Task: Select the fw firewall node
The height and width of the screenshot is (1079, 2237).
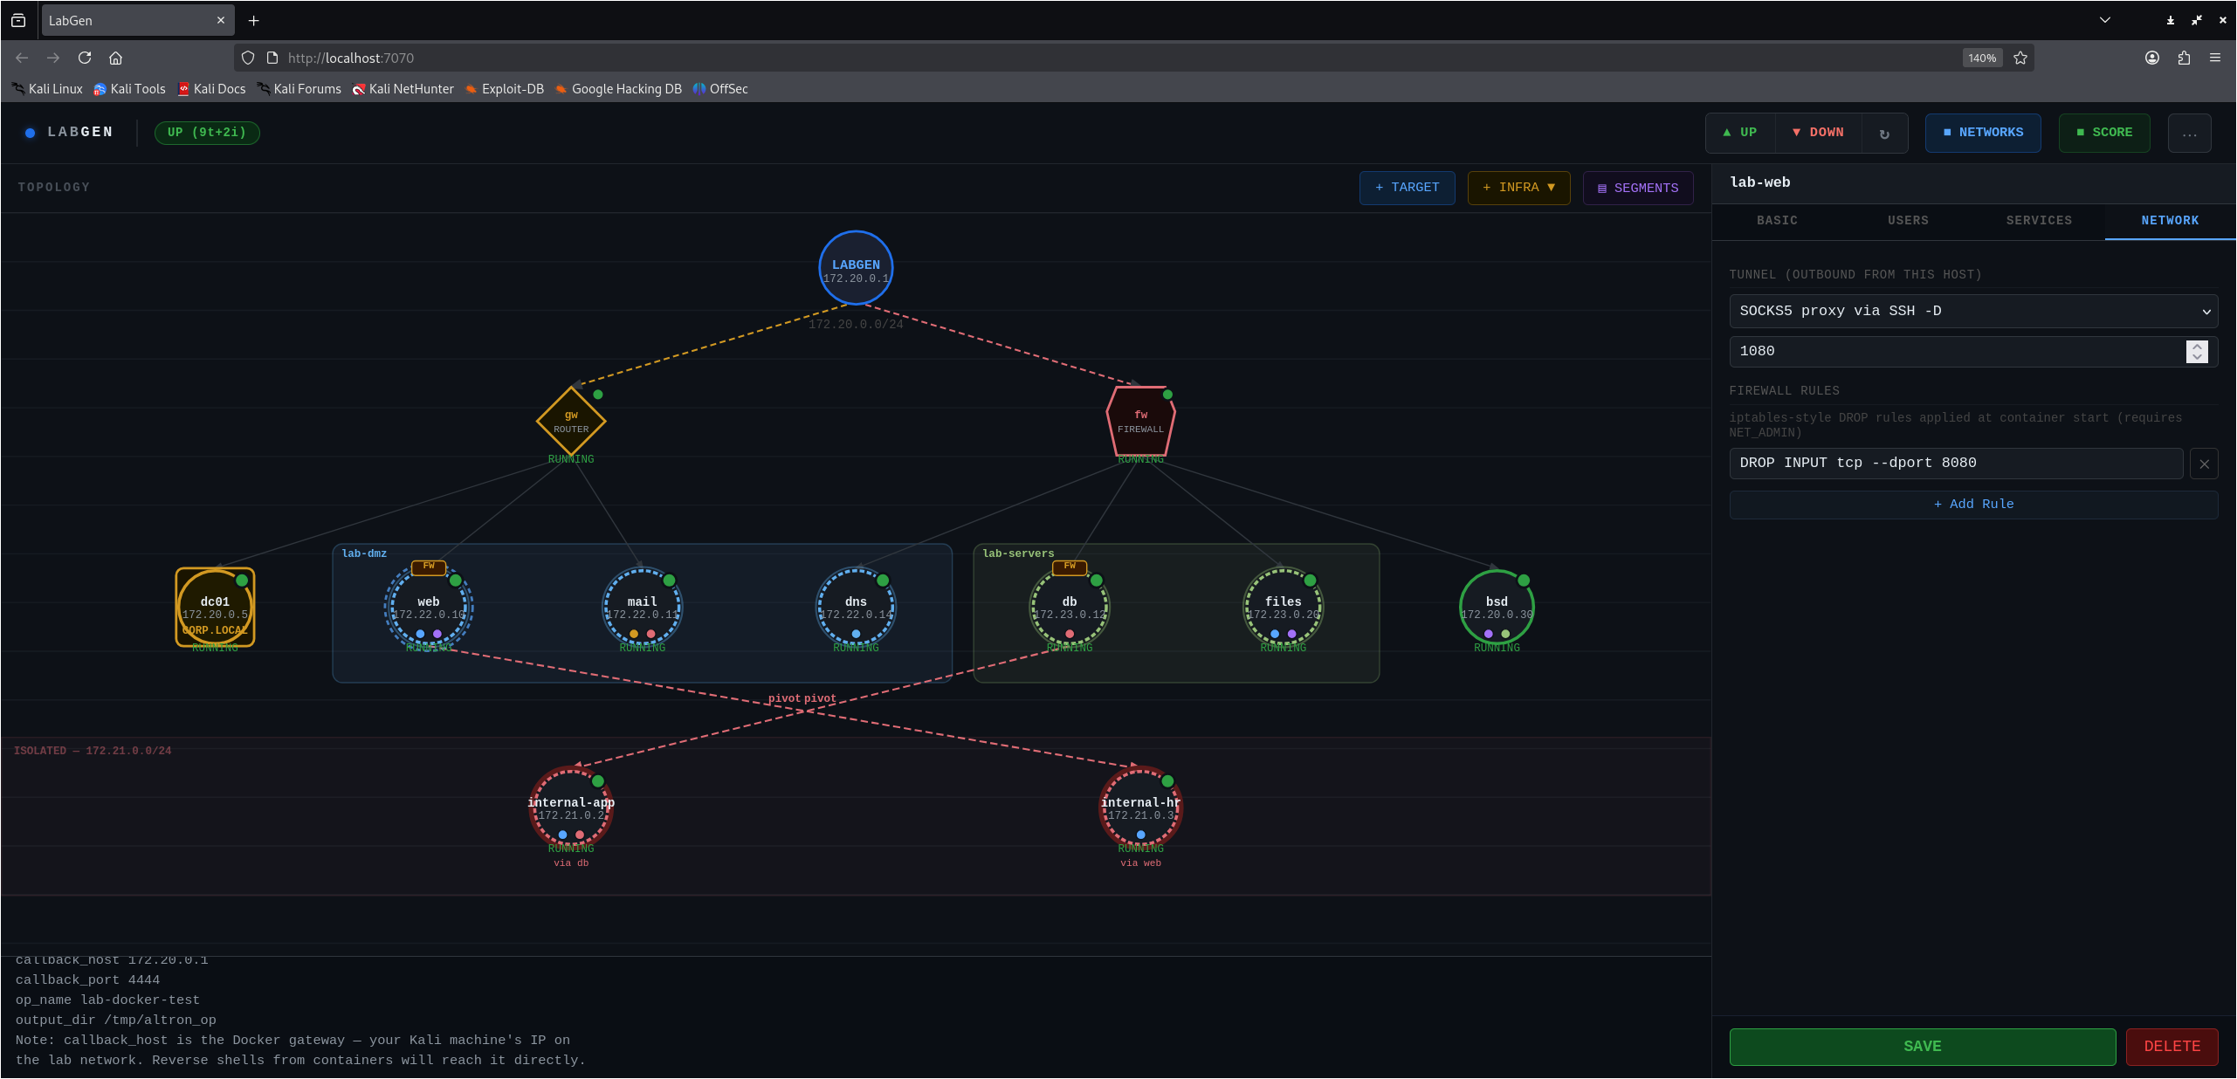Action: [1140, 421]
